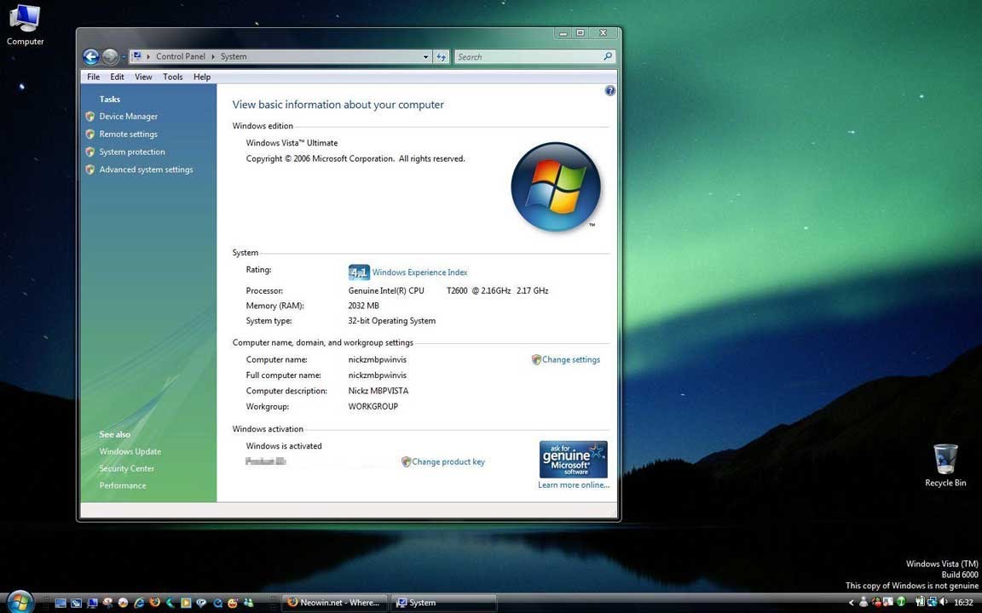Click the green circular tray icon
The image size is (982, 613).
click(900, 602)
